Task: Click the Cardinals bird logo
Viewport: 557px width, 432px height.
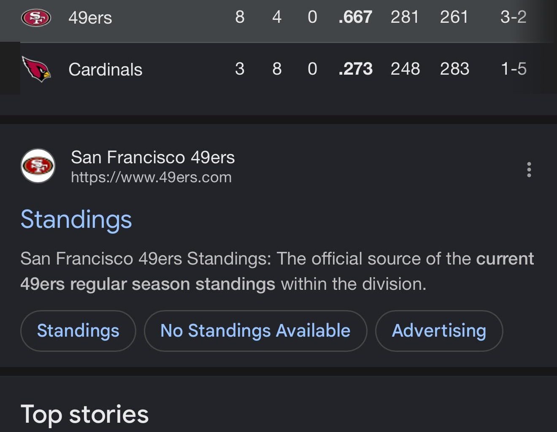Action: coord(36,69)
